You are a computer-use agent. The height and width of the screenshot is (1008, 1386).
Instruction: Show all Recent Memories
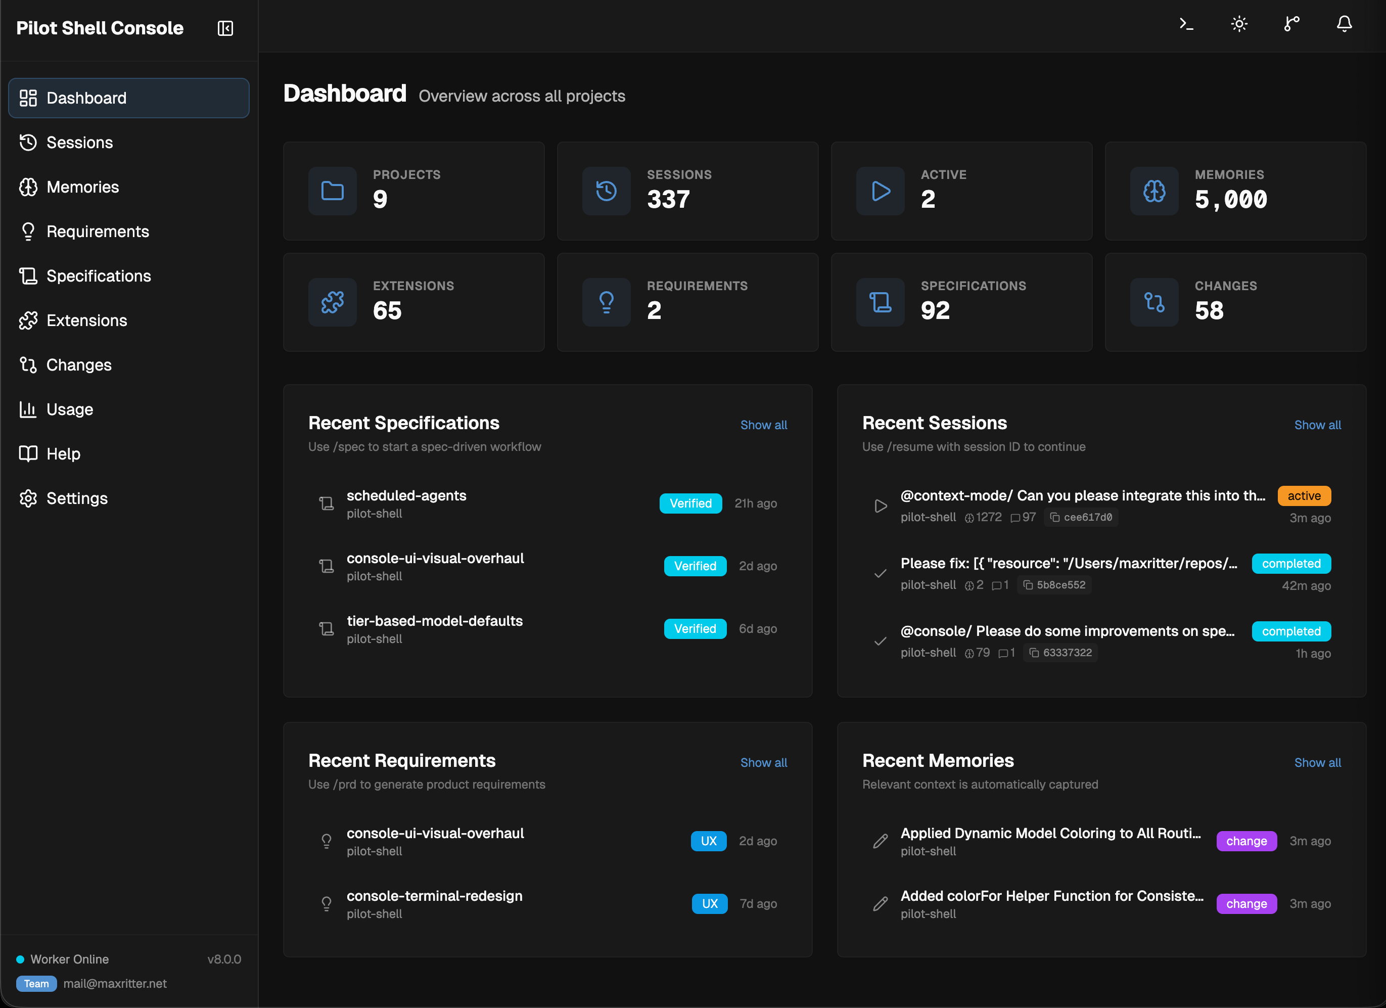point(1318,762)
